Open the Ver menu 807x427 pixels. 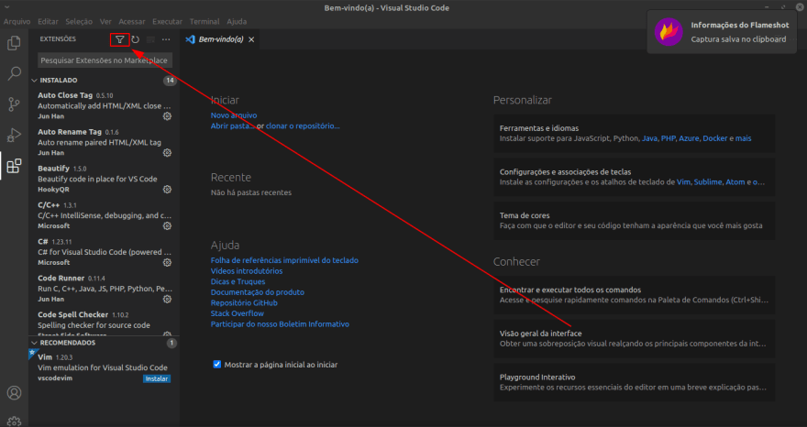click(105, 22)
